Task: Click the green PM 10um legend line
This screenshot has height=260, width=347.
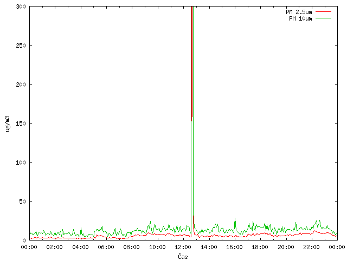Action: pos(323,18)
